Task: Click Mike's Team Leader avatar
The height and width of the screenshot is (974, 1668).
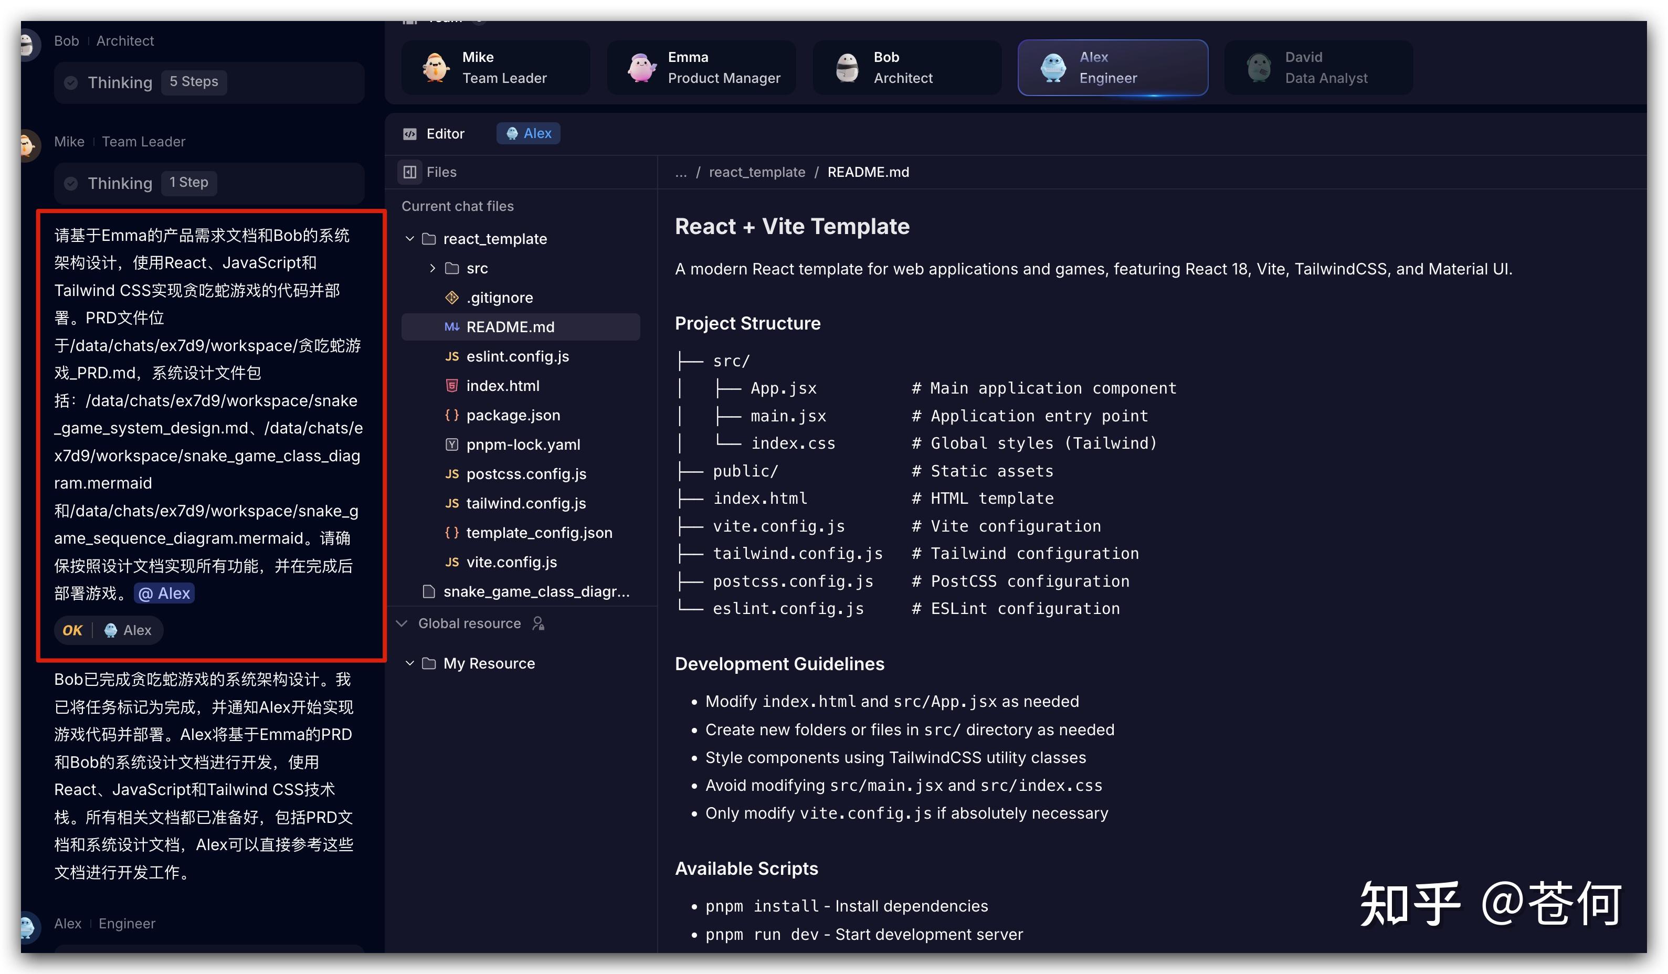Action: point(436,68)
